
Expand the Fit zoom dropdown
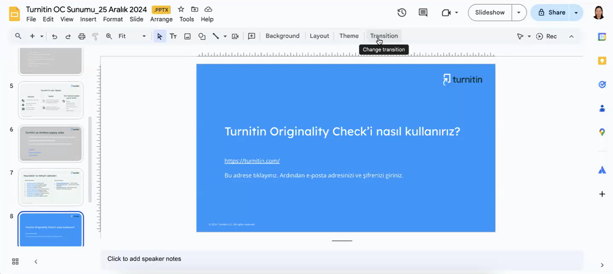click(144, 36)
